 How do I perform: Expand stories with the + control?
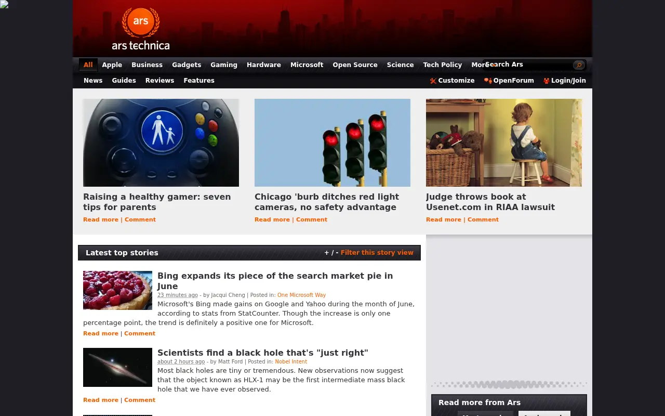[327, 253]
